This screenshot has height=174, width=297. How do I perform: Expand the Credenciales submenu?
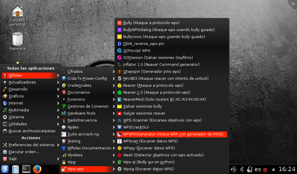(x=88, y=86)
